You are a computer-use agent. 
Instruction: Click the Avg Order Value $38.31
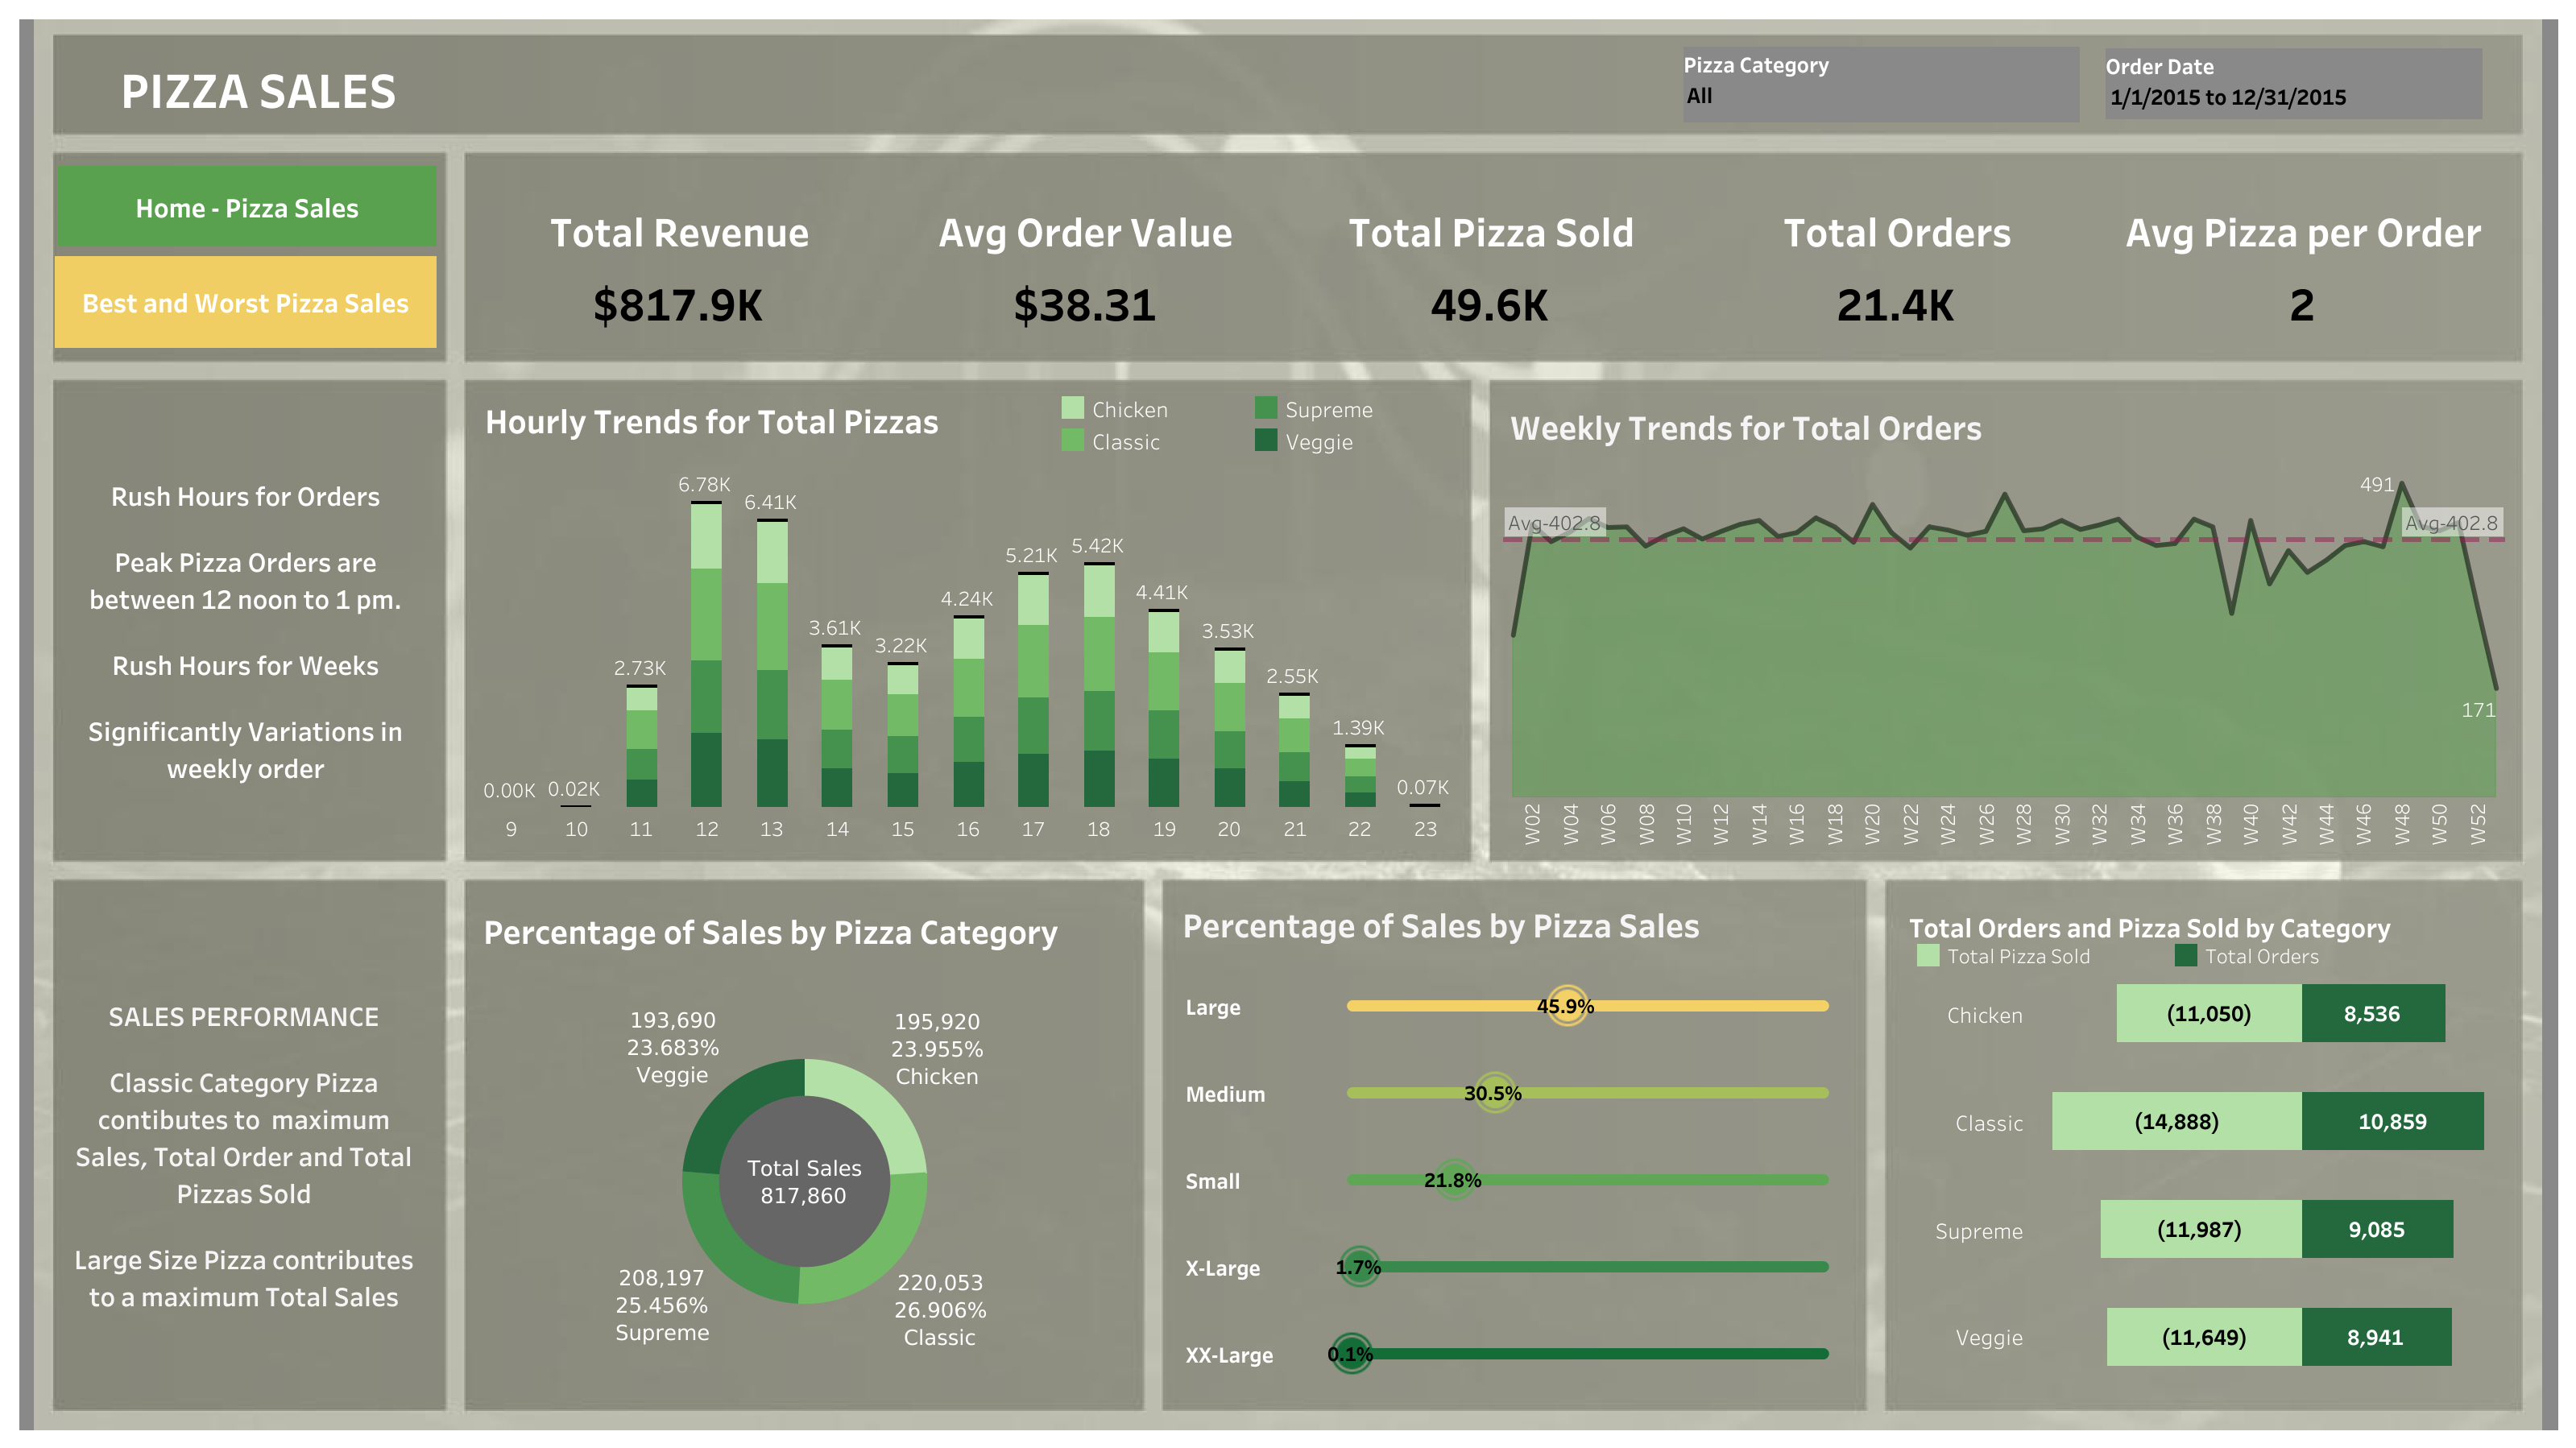[x=1085, y=305]
